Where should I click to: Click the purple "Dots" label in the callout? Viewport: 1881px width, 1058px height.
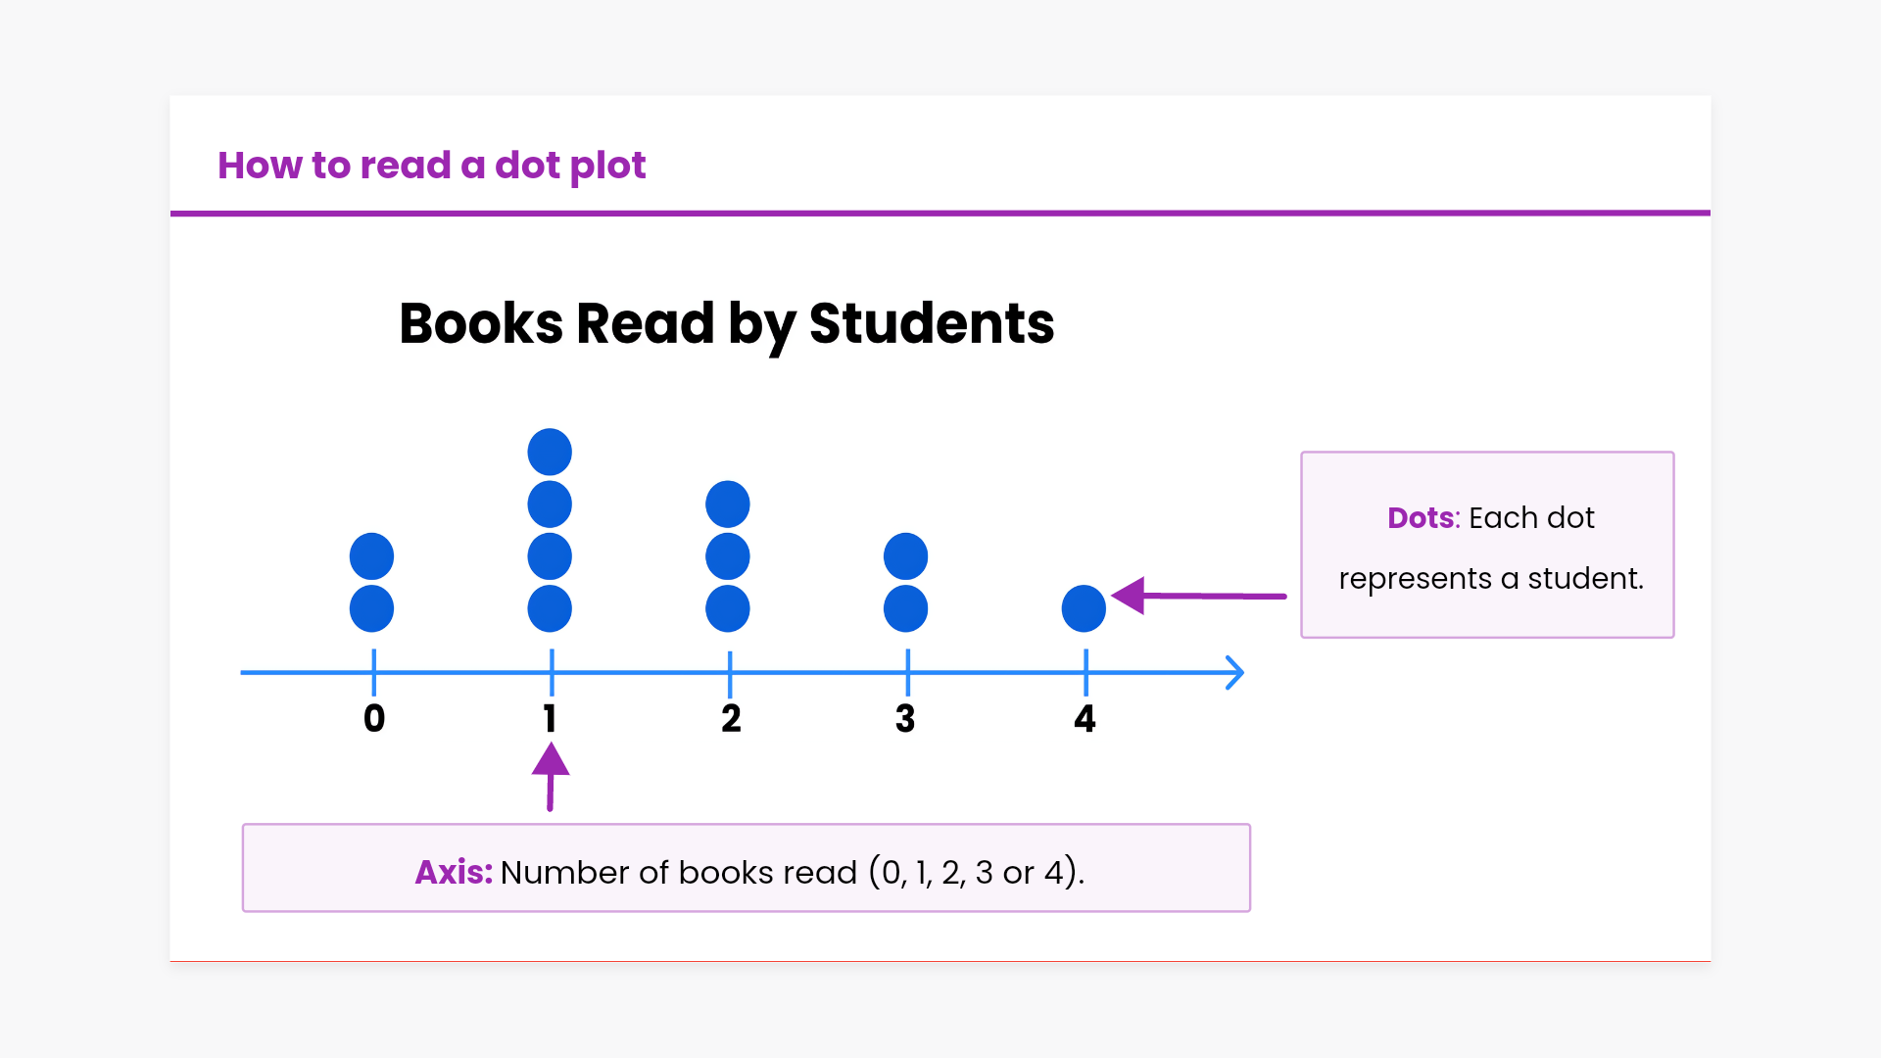1423,517
